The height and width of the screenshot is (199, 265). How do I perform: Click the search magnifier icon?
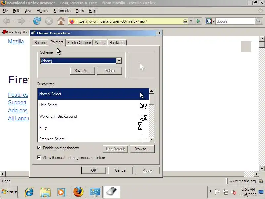[259, 21]
